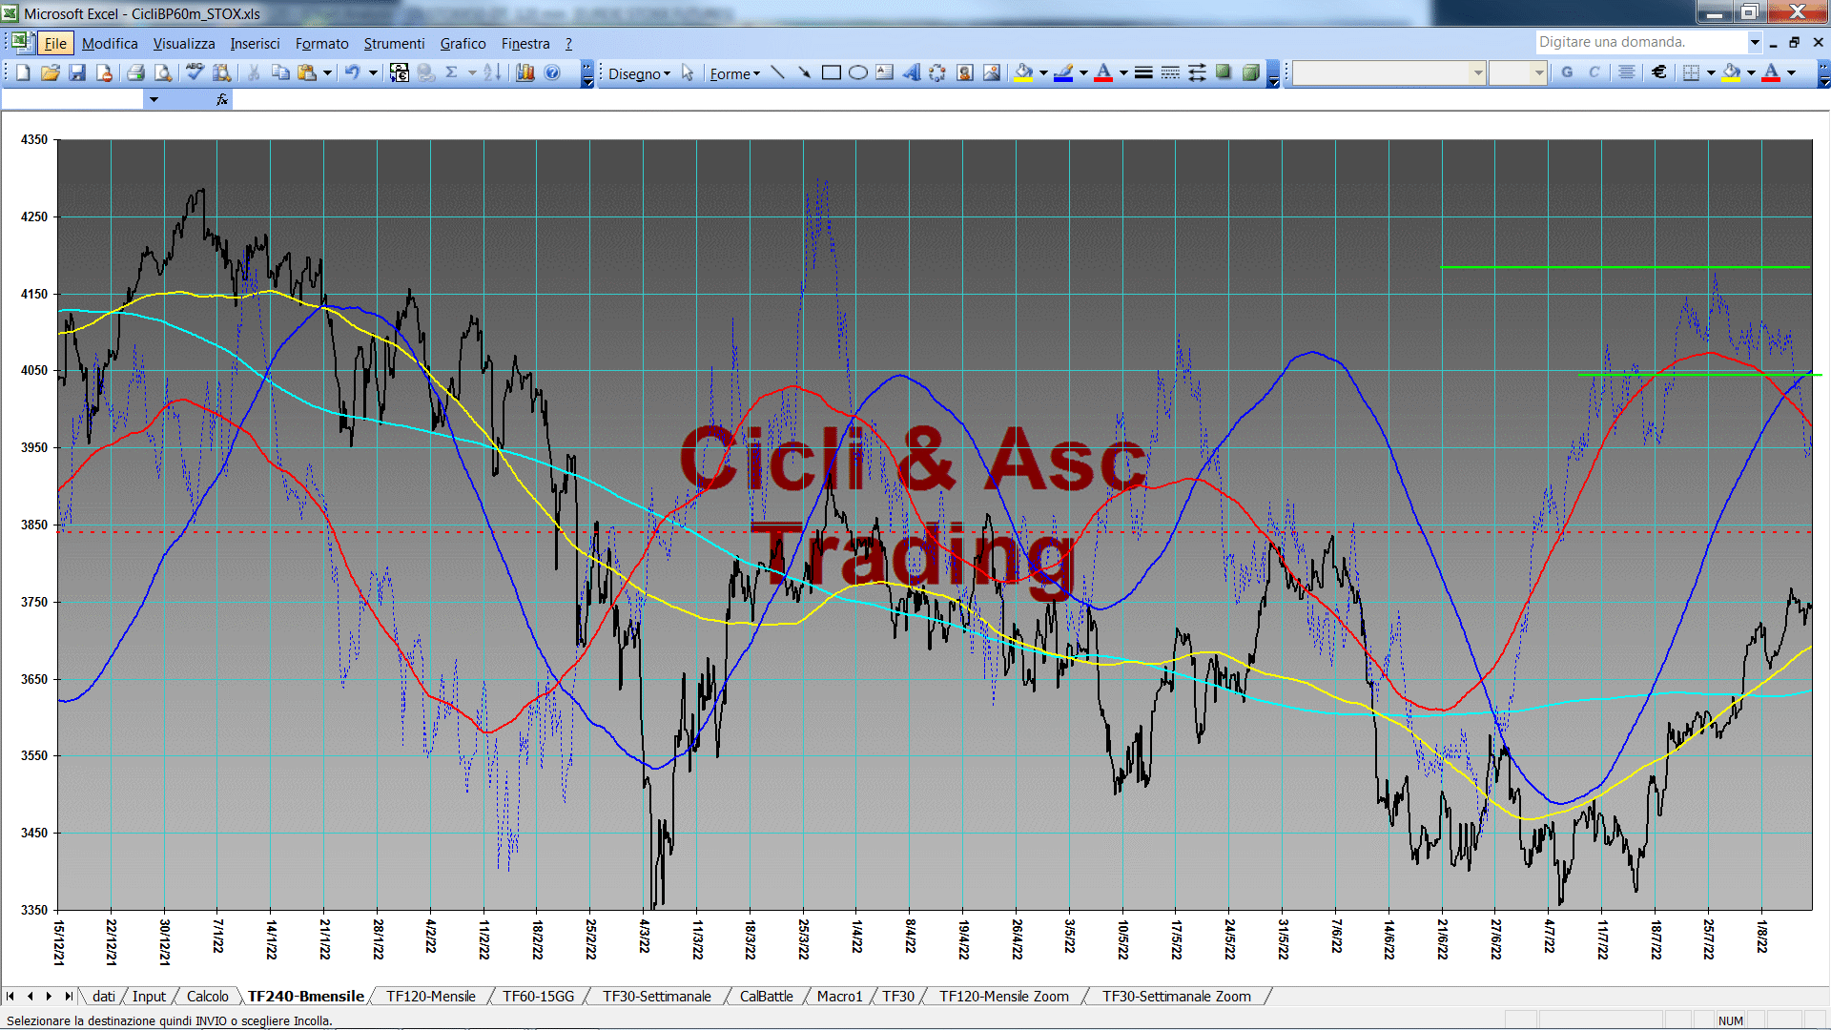This screenshot has width=1831, height=1030.
Task: Go to the last sheet tab navigation arrow
Action: click(68, 997)
